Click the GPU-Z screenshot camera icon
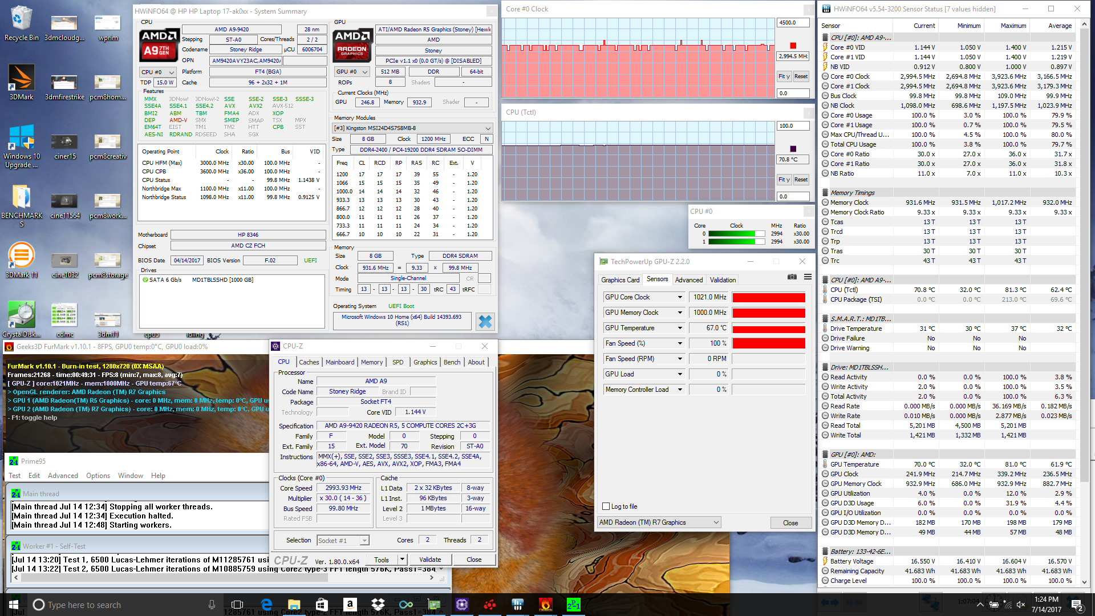The image size is (1095, 616). coord(792,277)
